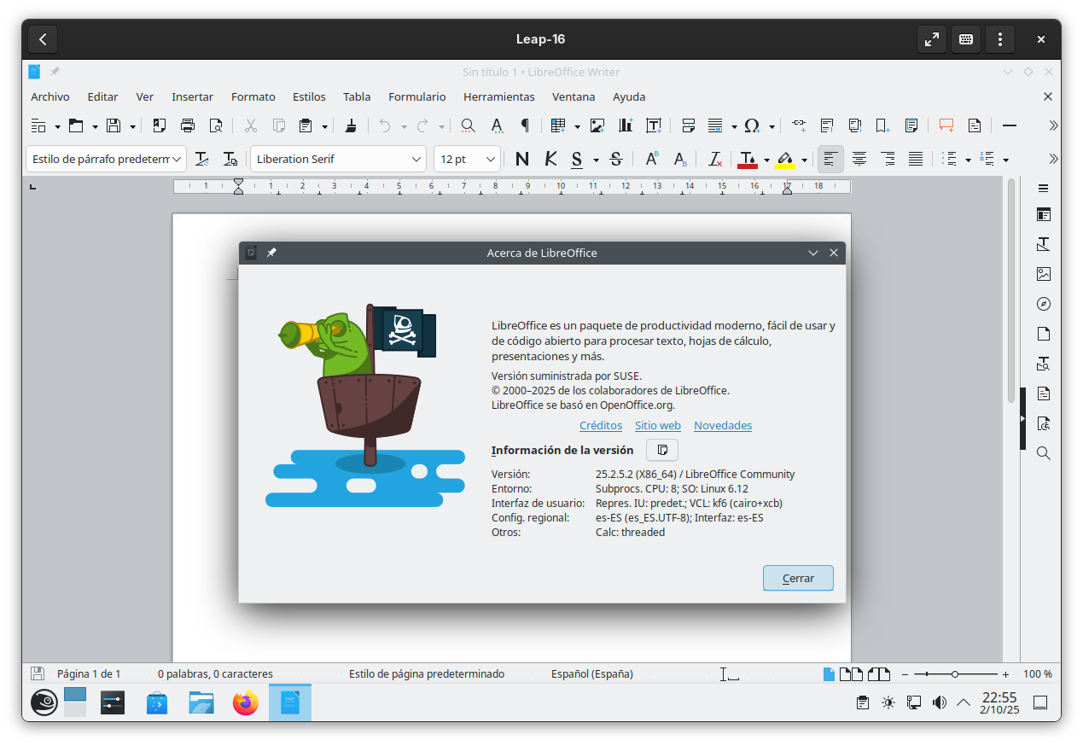Select the Clone Formatting paintbrush tool
Viewport: 1083px width, 746px height.
pos(350,125)
